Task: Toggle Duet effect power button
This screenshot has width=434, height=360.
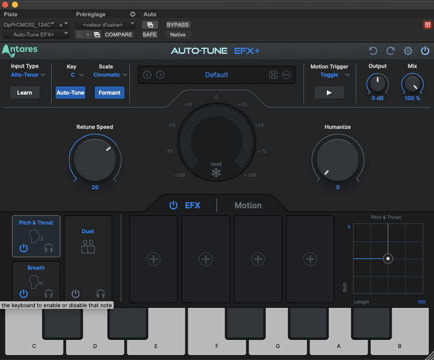Action: coord(76,294)
